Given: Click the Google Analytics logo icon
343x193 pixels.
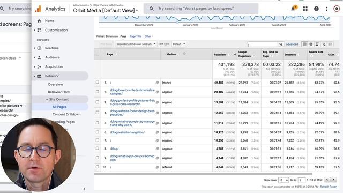Looking at the screenshot, I should [38, 9].
